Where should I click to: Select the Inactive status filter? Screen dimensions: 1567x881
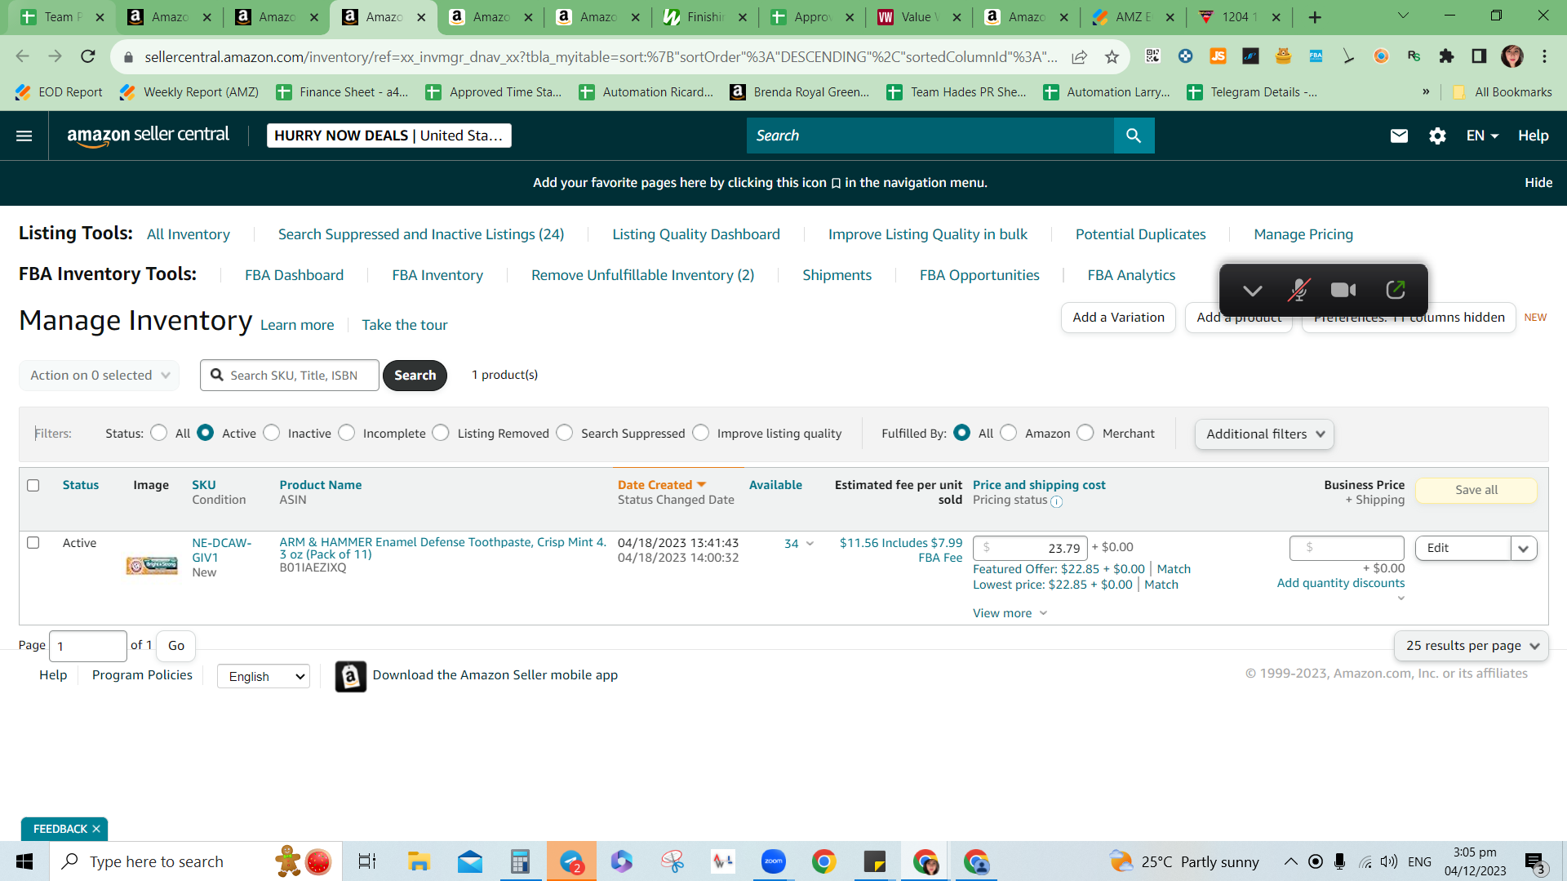[x=272, y=433]
